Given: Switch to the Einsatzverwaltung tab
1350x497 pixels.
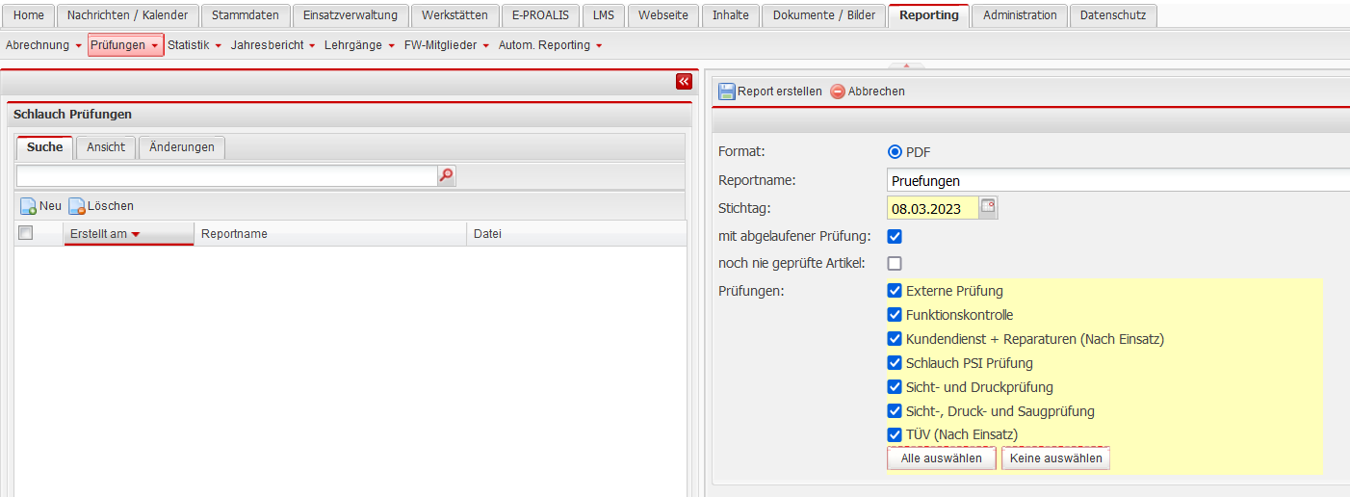Looking at the screenshot, I should pyautogui.click(x=350, y=15).
